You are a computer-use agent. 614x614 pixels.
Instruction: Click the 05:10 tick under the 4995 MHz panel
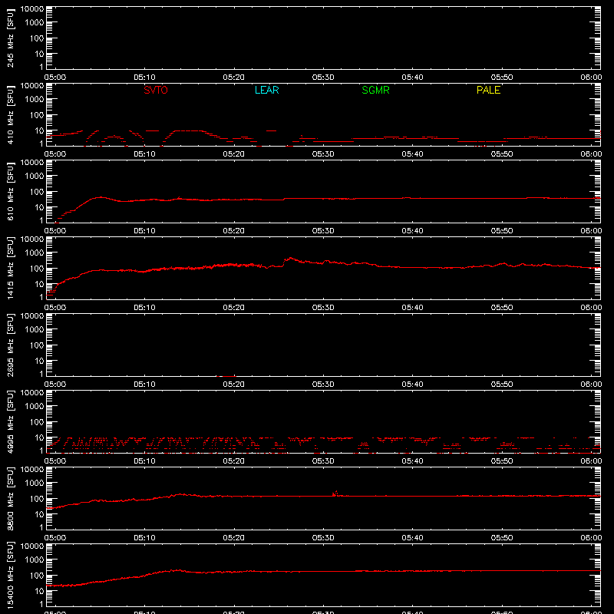[x=144, y=461]
